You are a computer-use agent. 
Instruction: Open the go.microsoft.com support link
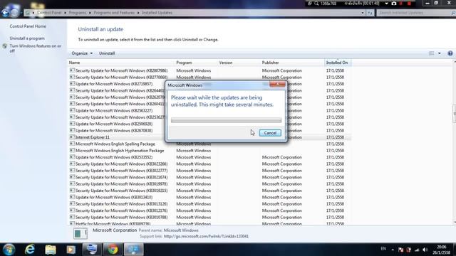point(206,236)
